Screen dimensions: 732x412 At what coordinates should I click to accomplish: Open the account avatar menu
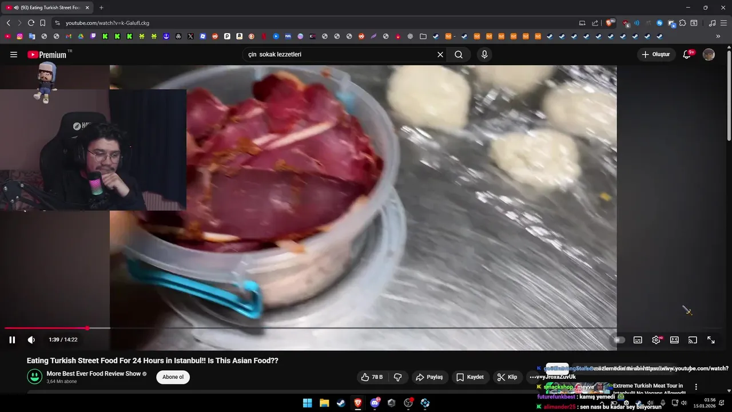[x=709, y=54]
